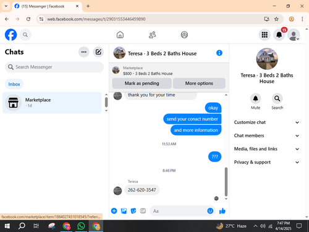Close the Messenger browser tab
This screenshot has height=232, width=309.
77,6
